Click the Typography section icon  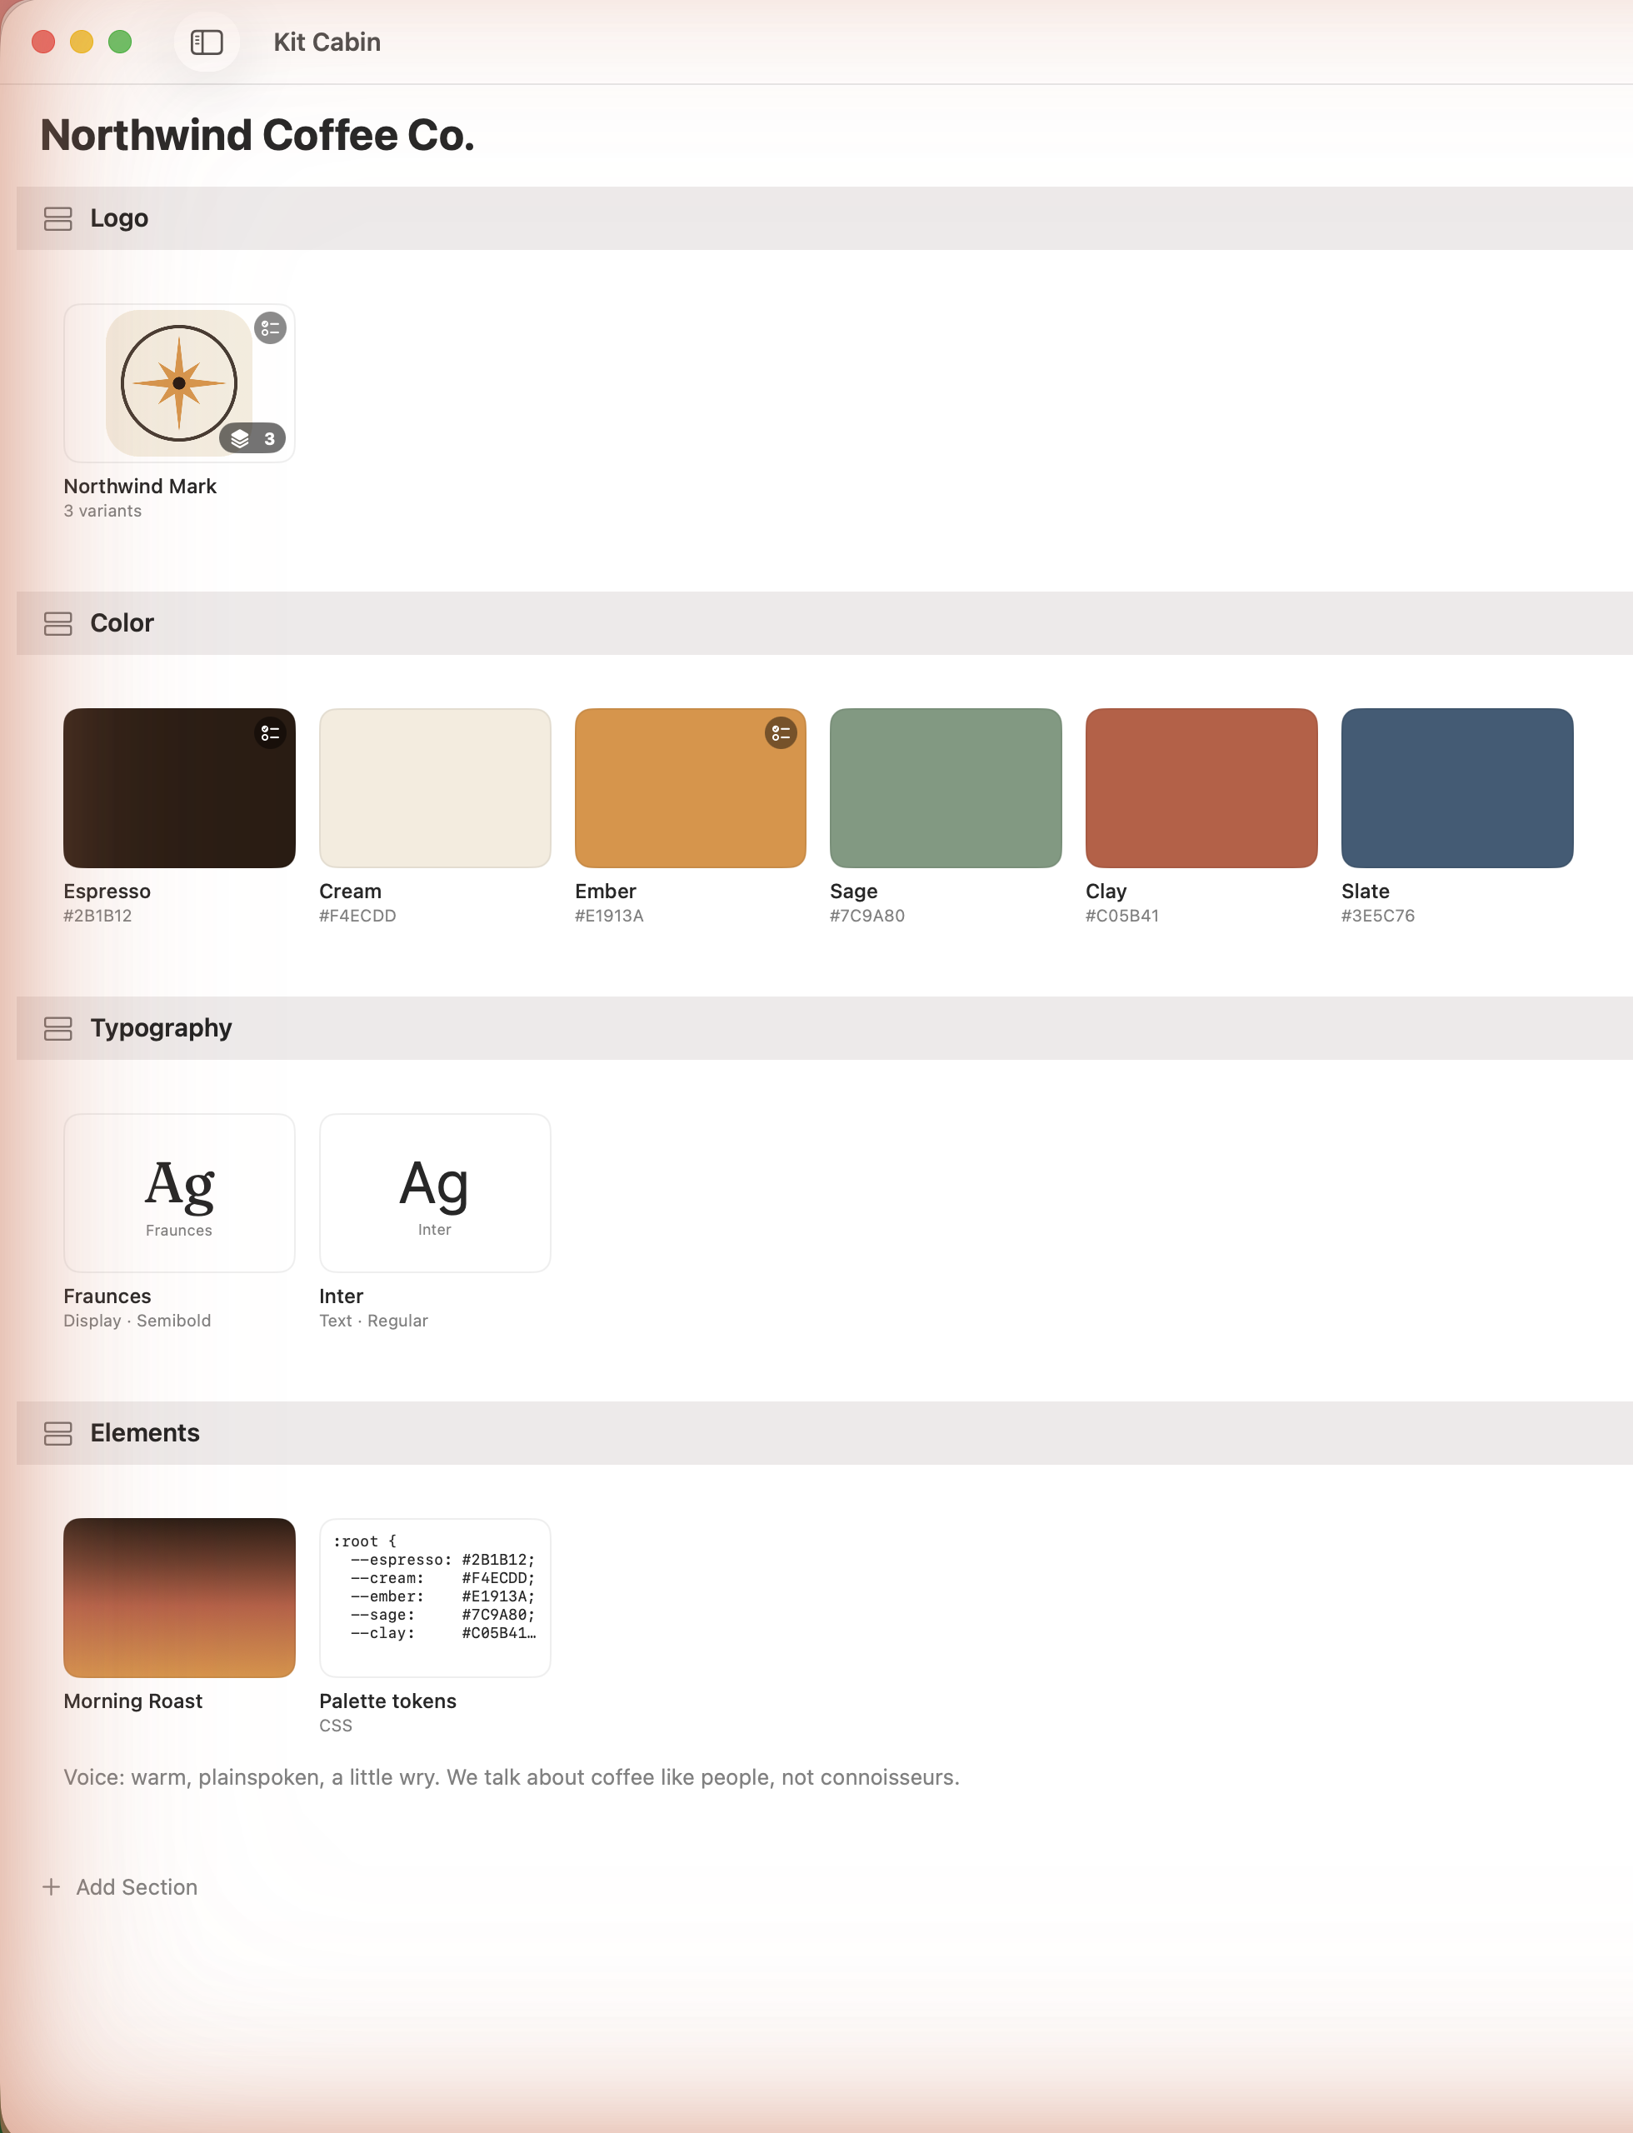pyautogui.click(x=58, y=1028)
